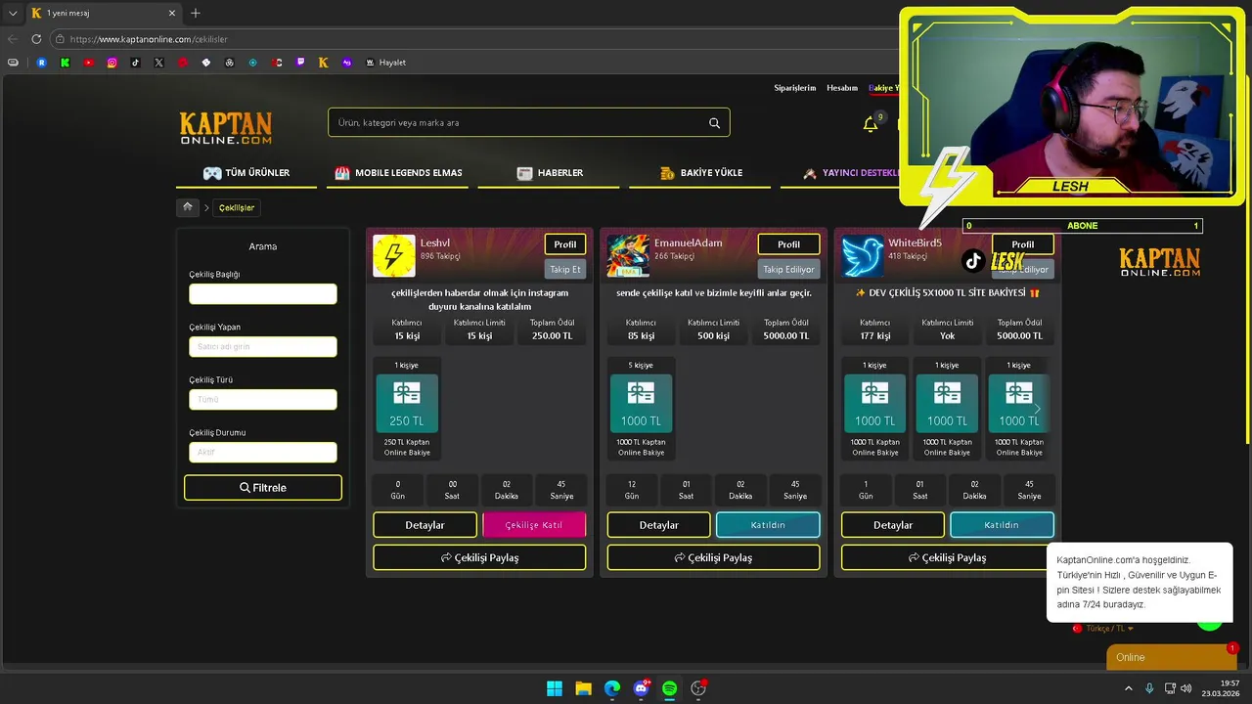
Task: Open the Çekiliş Türü dropdown
Action: coord(263,400)
